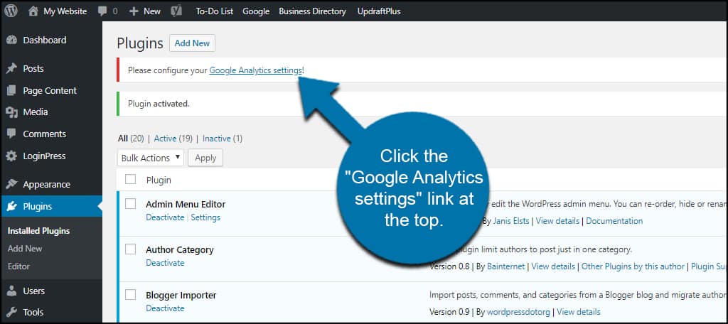This screenshot has width=728, height=324.
Task: Open UpdraftPlus in admin bar
Action: click(x=379, y=11)
